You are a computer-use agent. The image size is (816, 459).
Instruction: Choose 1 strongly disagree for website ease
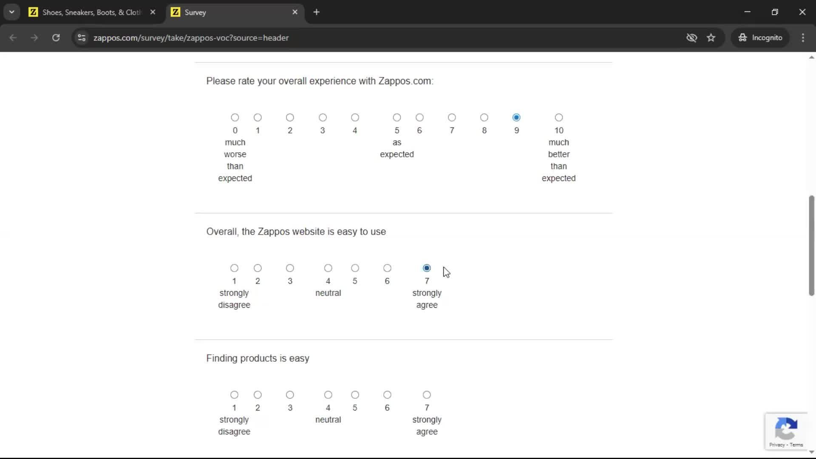tap(234, 268)
